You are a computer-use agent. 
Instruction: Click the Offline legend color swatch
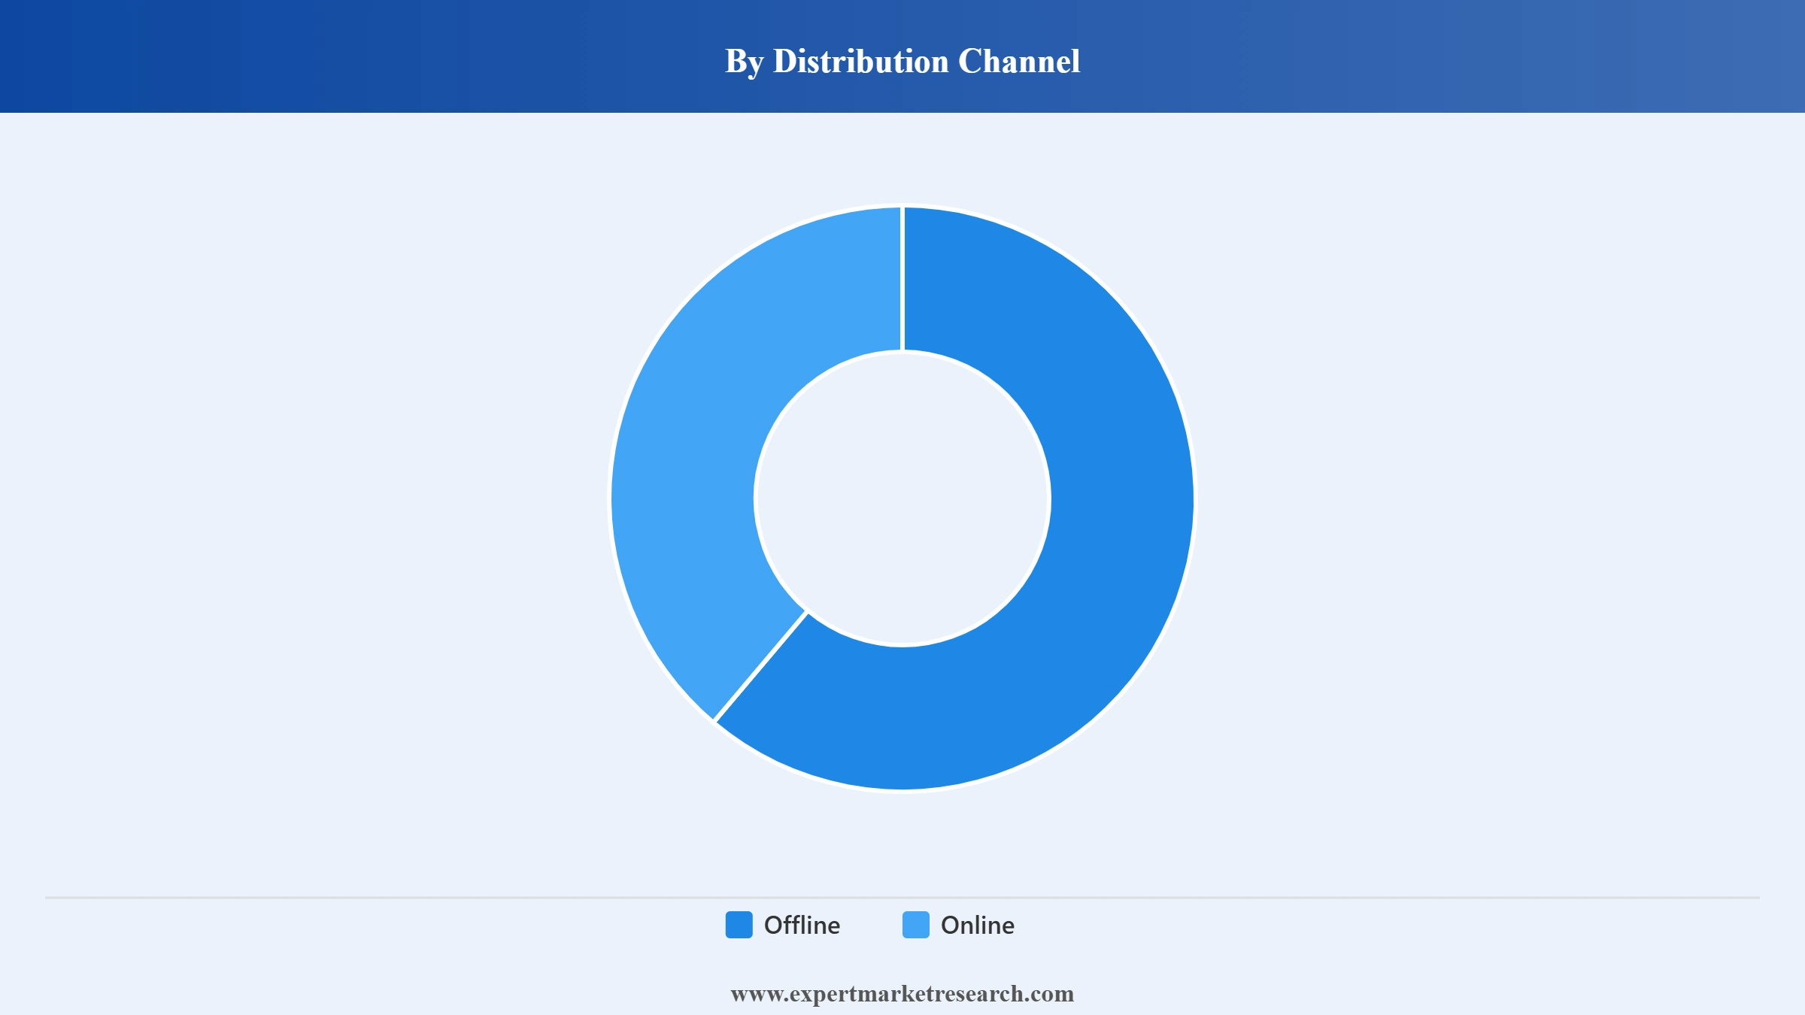(x=739, y=925)
